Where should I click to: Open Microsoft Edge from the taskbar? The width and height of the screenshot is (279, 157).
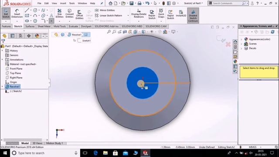[95, 153]
